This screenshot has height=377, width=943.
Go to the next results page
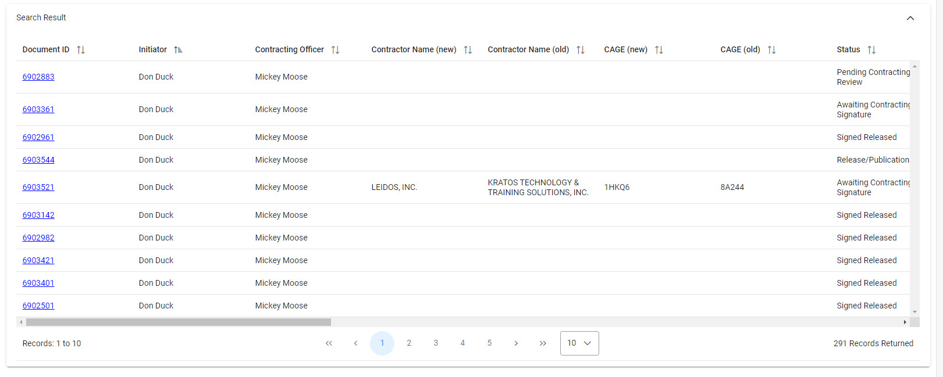point(516,343)
